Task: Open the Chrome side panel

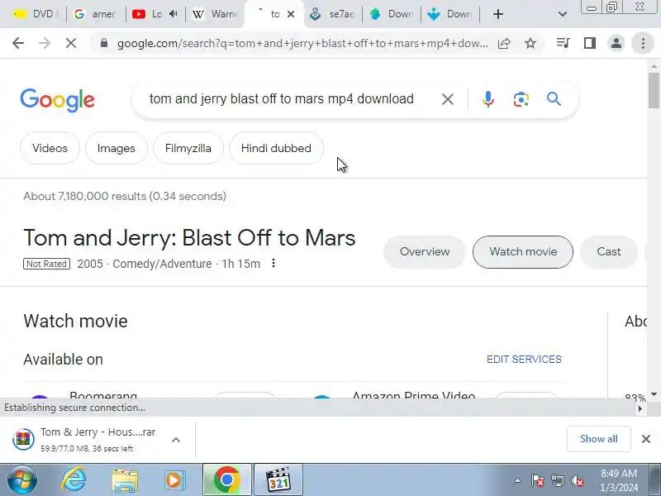Action: (590, 43)
